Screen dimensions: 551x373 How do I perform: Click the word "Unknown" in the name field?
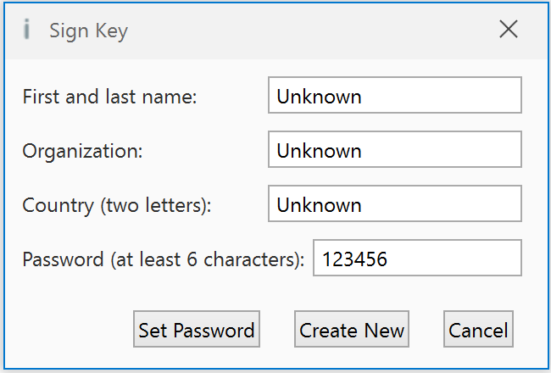point(319,97)
